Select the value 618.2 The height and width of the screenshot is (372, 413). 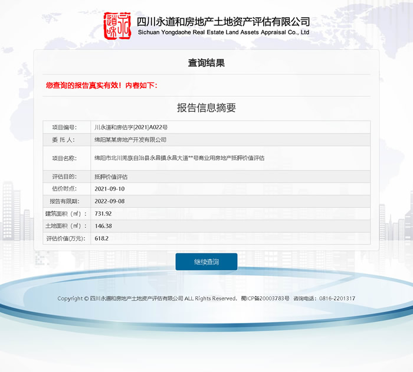[101, 239]
